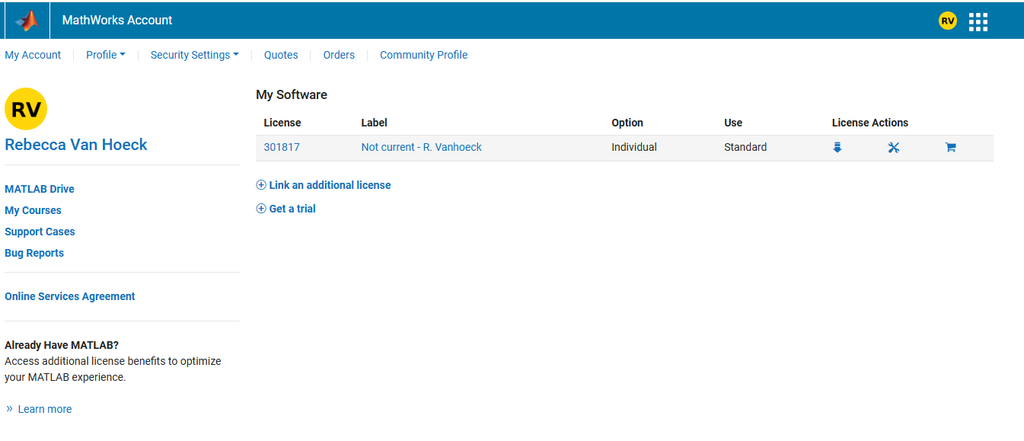The image size is (1024, 441).
Task: Expand the Profile dropdown menu
Action: tap(105, 55)
